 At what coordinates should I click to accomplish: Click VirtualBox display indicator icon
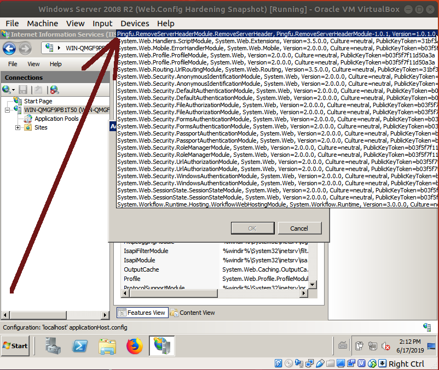(340, 363)
